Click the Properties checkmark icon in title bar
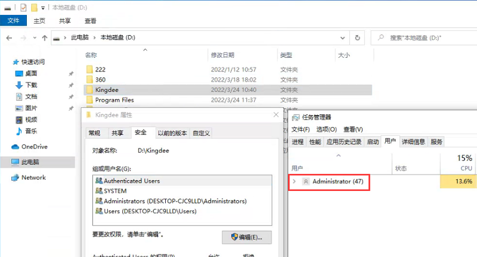The image size is (477, 257). pyautogui.click(x=23, y=8)
